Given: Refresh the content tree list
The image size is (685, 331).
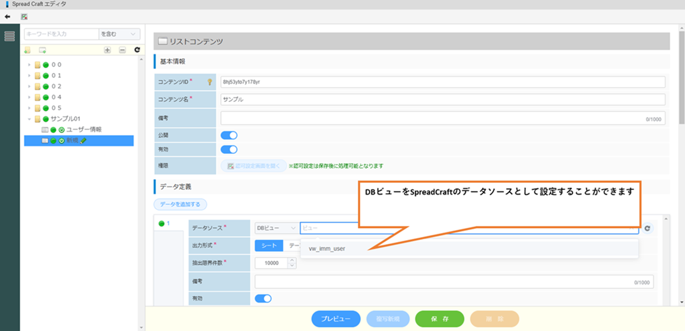Looking at the screenshot, I should (x=137, y=50).
